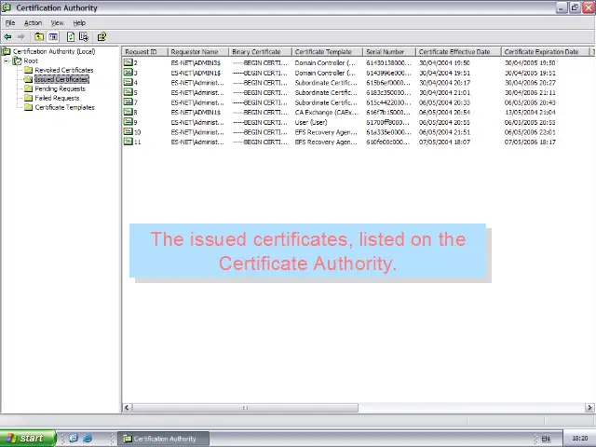Sort by the Serial Number column header
596x447 pixels.
tap(389, 52)
